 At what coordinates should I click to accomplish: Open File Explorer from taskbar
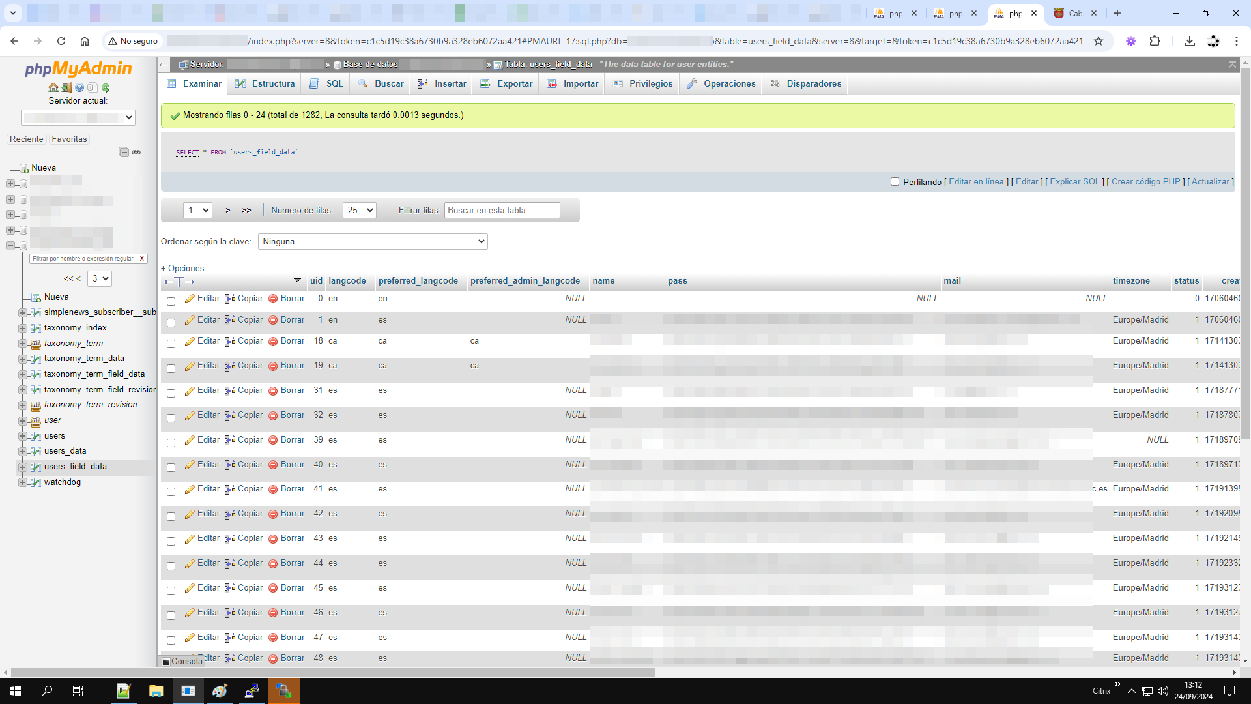pyautogui.click(x=156, y=691)
